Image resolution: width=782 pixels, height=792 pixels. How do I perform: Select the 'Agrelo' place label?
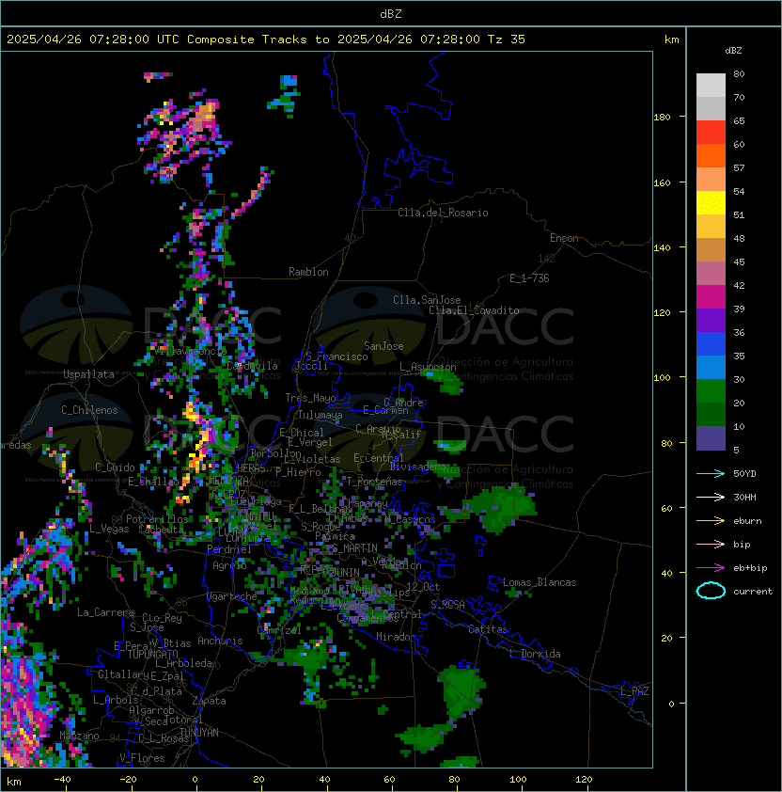coord(229,565)
